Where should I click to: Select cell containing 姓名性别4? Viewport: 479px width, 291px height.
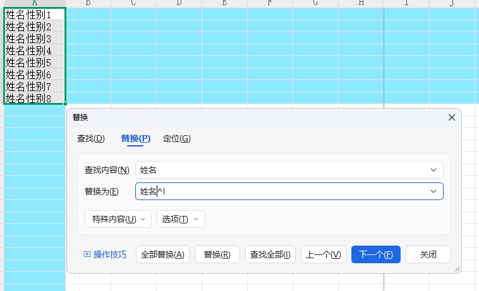(x=35, y=50)
